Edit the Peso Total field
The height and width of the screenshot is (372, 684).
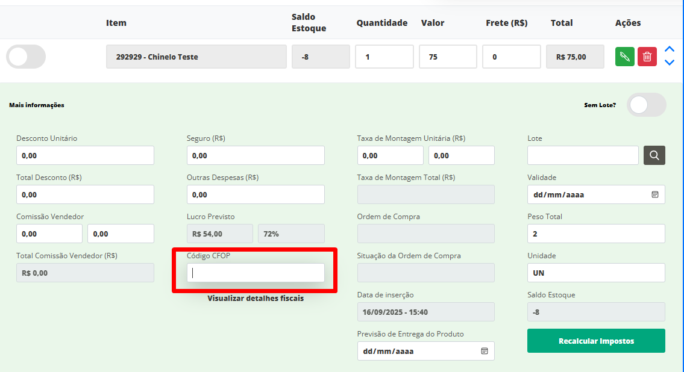point(596,234)
